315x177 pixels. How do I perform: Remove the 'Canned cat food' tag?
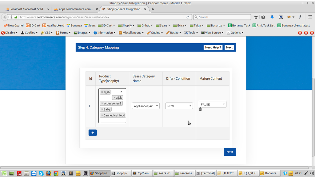coord(102,116)
